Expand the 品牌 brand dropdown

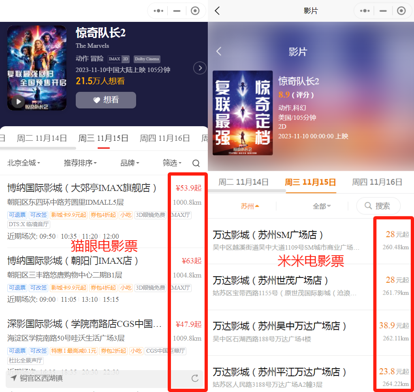click(x=130, y=163)
